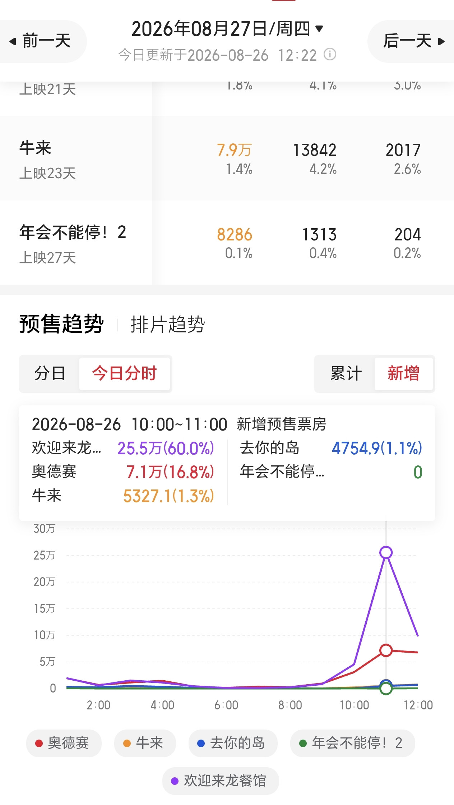Open the date picker dropdown arrow

(319, 28)
